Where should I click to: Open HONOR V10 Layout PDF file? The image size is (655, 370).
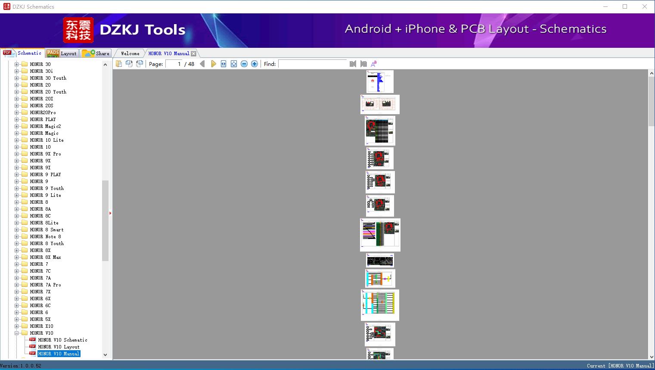[x=59, y=347]
